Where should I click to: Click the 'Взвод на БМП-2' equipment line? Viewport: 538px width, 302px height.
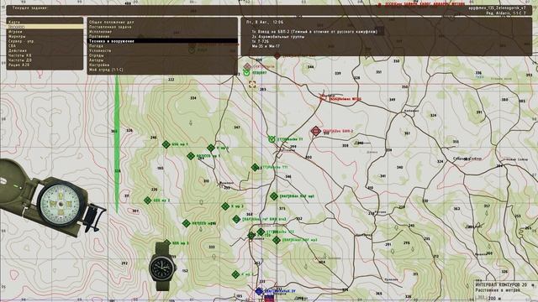[x=314, y=32]
